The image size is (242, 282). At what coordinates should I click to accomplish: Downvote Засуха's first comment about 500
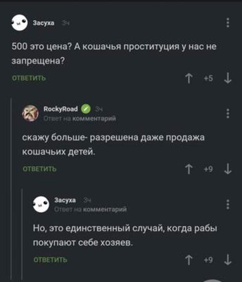click(x=228, y=78)
